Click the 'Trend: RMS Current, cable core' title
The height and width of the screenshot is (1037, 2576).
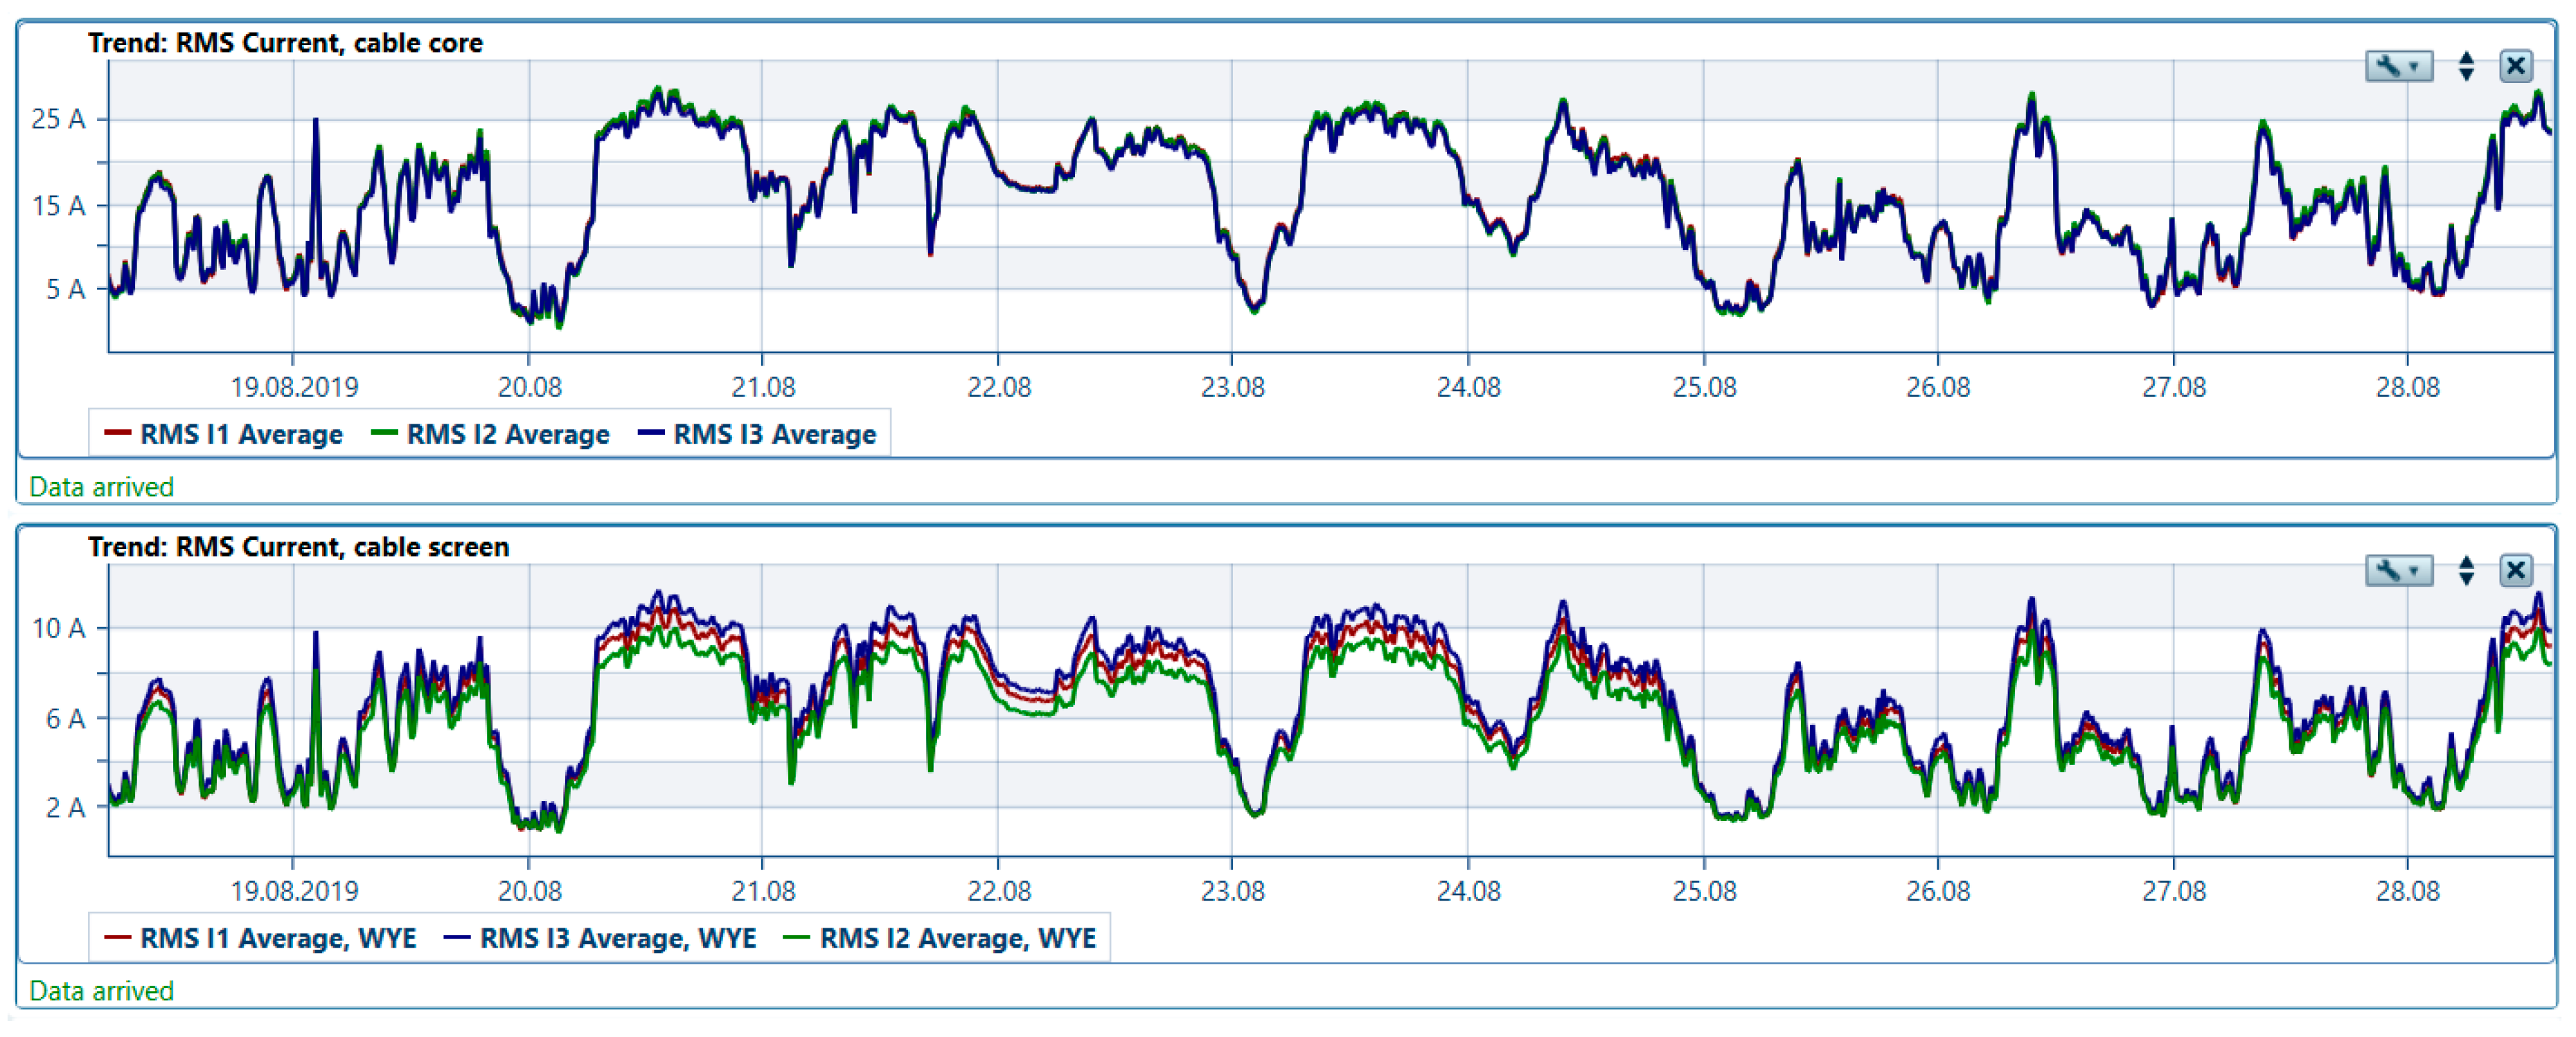(x=285, y=43)
